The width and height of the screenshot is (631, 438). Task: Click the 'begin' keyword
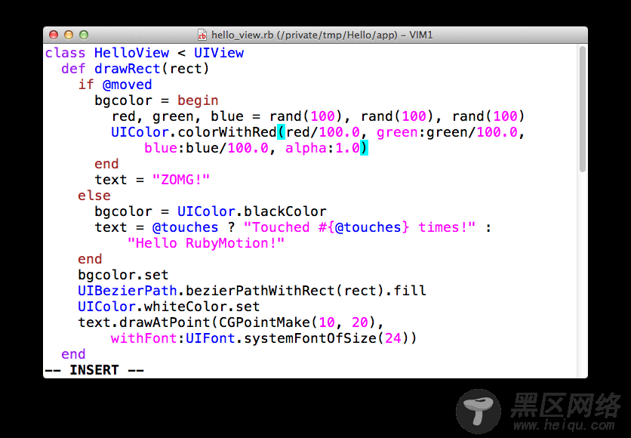(x=198, y=100)
